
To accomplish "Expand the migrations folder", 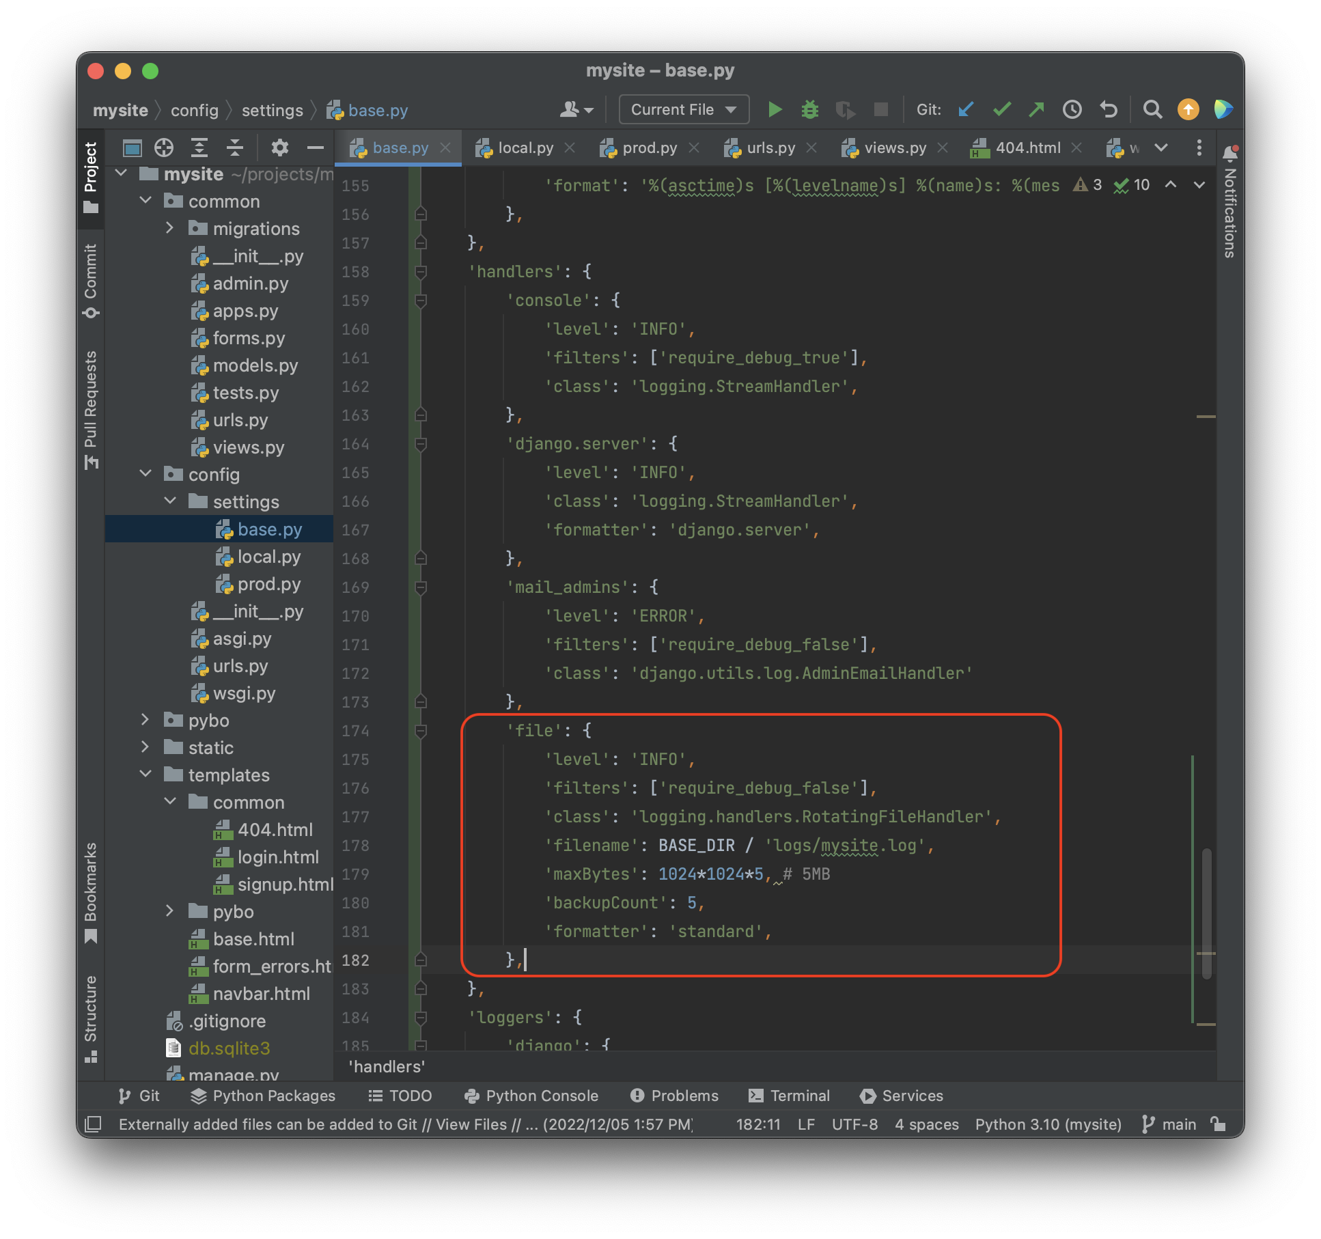I will pos(170,228).
